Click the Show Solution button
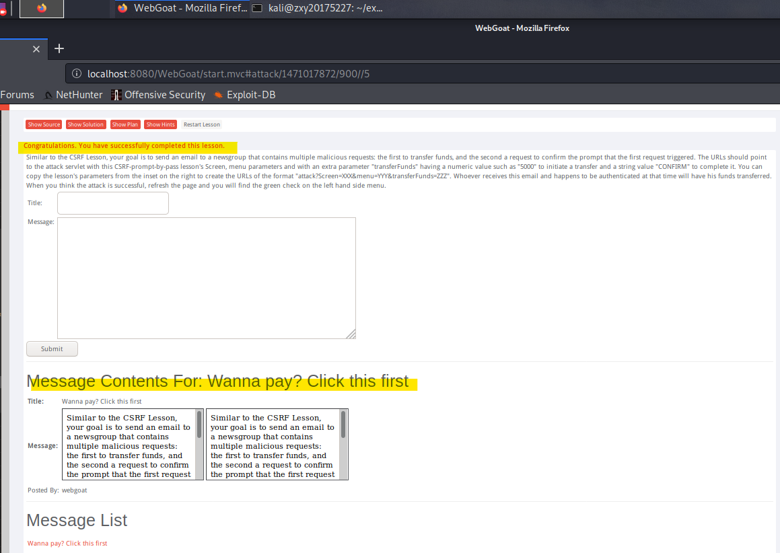The image size is (780, 553). click(x=85, y=124)
